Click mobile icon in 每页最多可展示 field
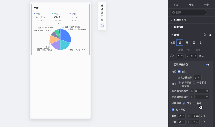Screen dimensions: 215x127 click(192, 97)
